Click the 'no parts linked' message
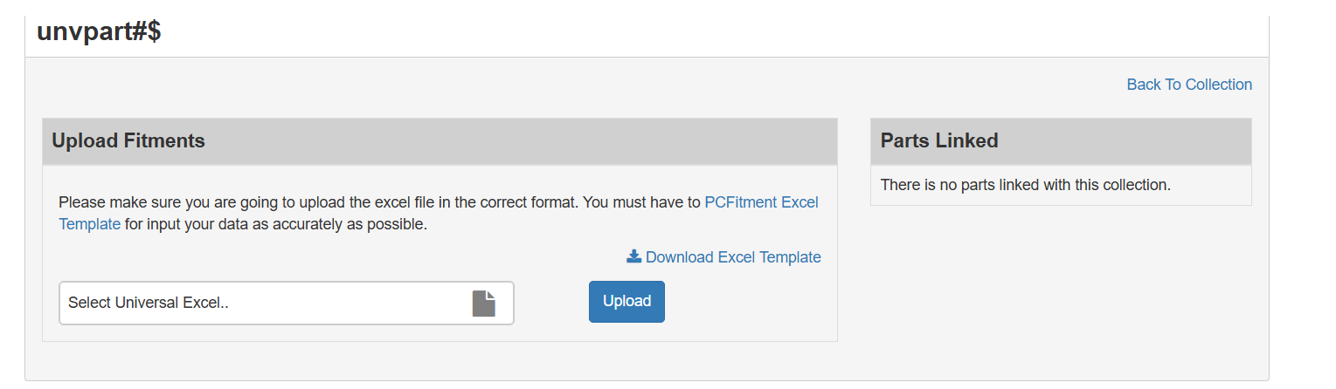The width and height of the screenshot is (1336, 389). pos(1025,185)
